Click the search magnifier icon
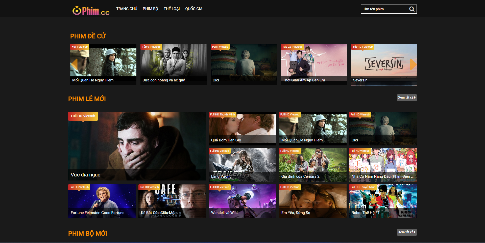 click(412, 9)
